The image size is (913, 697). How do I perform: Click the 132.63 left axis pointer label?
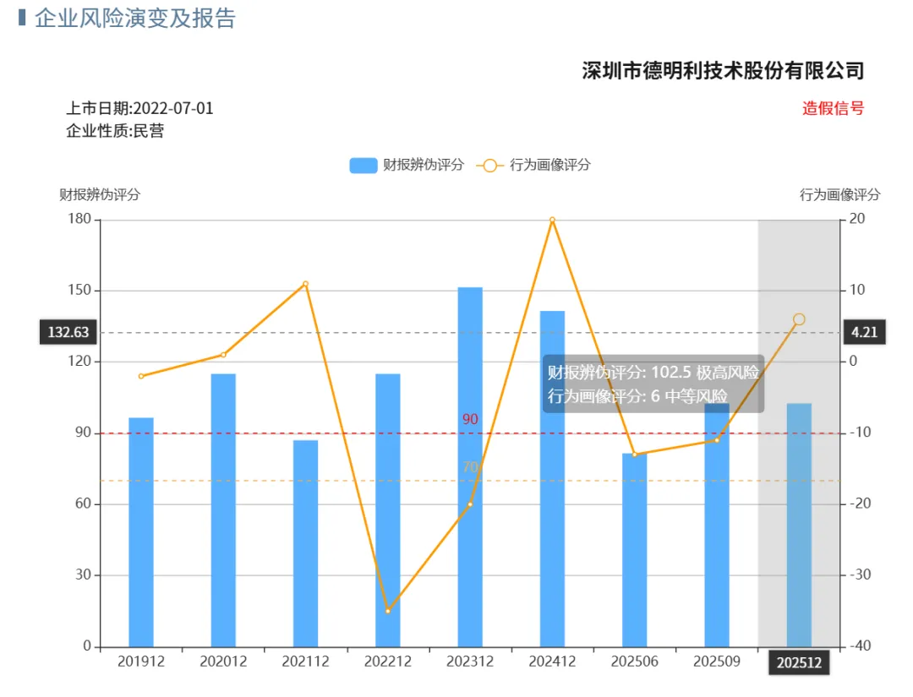[x=68, y=332]
